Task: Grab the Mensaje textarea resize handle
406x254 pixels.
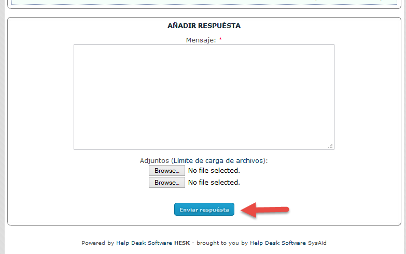Action: 330,146
